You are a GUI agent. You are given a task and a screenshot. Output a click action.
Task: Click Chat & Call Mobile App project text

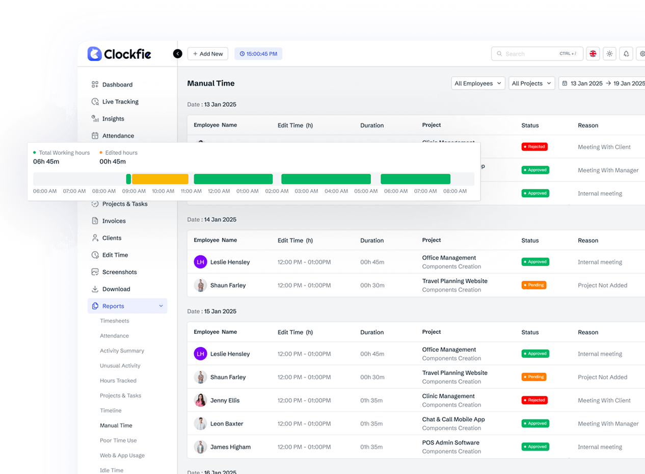coord(453,419)
